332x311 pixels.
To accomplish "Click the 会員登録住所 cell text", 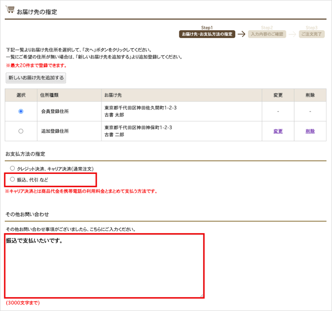I will pyautogui.click(x=55, y=111).
